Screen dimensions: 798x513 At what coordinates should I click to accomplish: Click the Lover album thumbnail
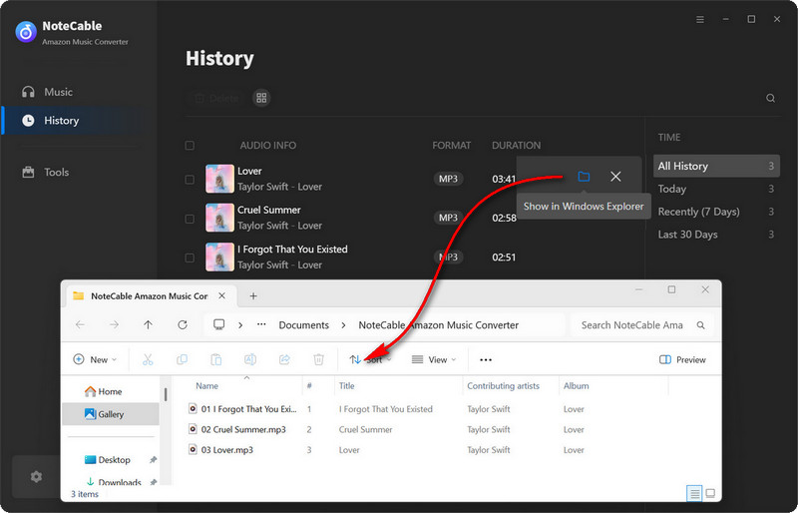tap(219, 179)
